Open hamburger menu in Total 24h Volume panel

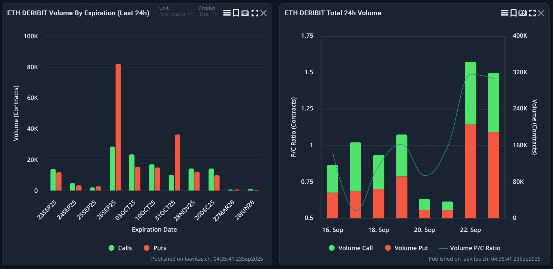click(504, 13)
